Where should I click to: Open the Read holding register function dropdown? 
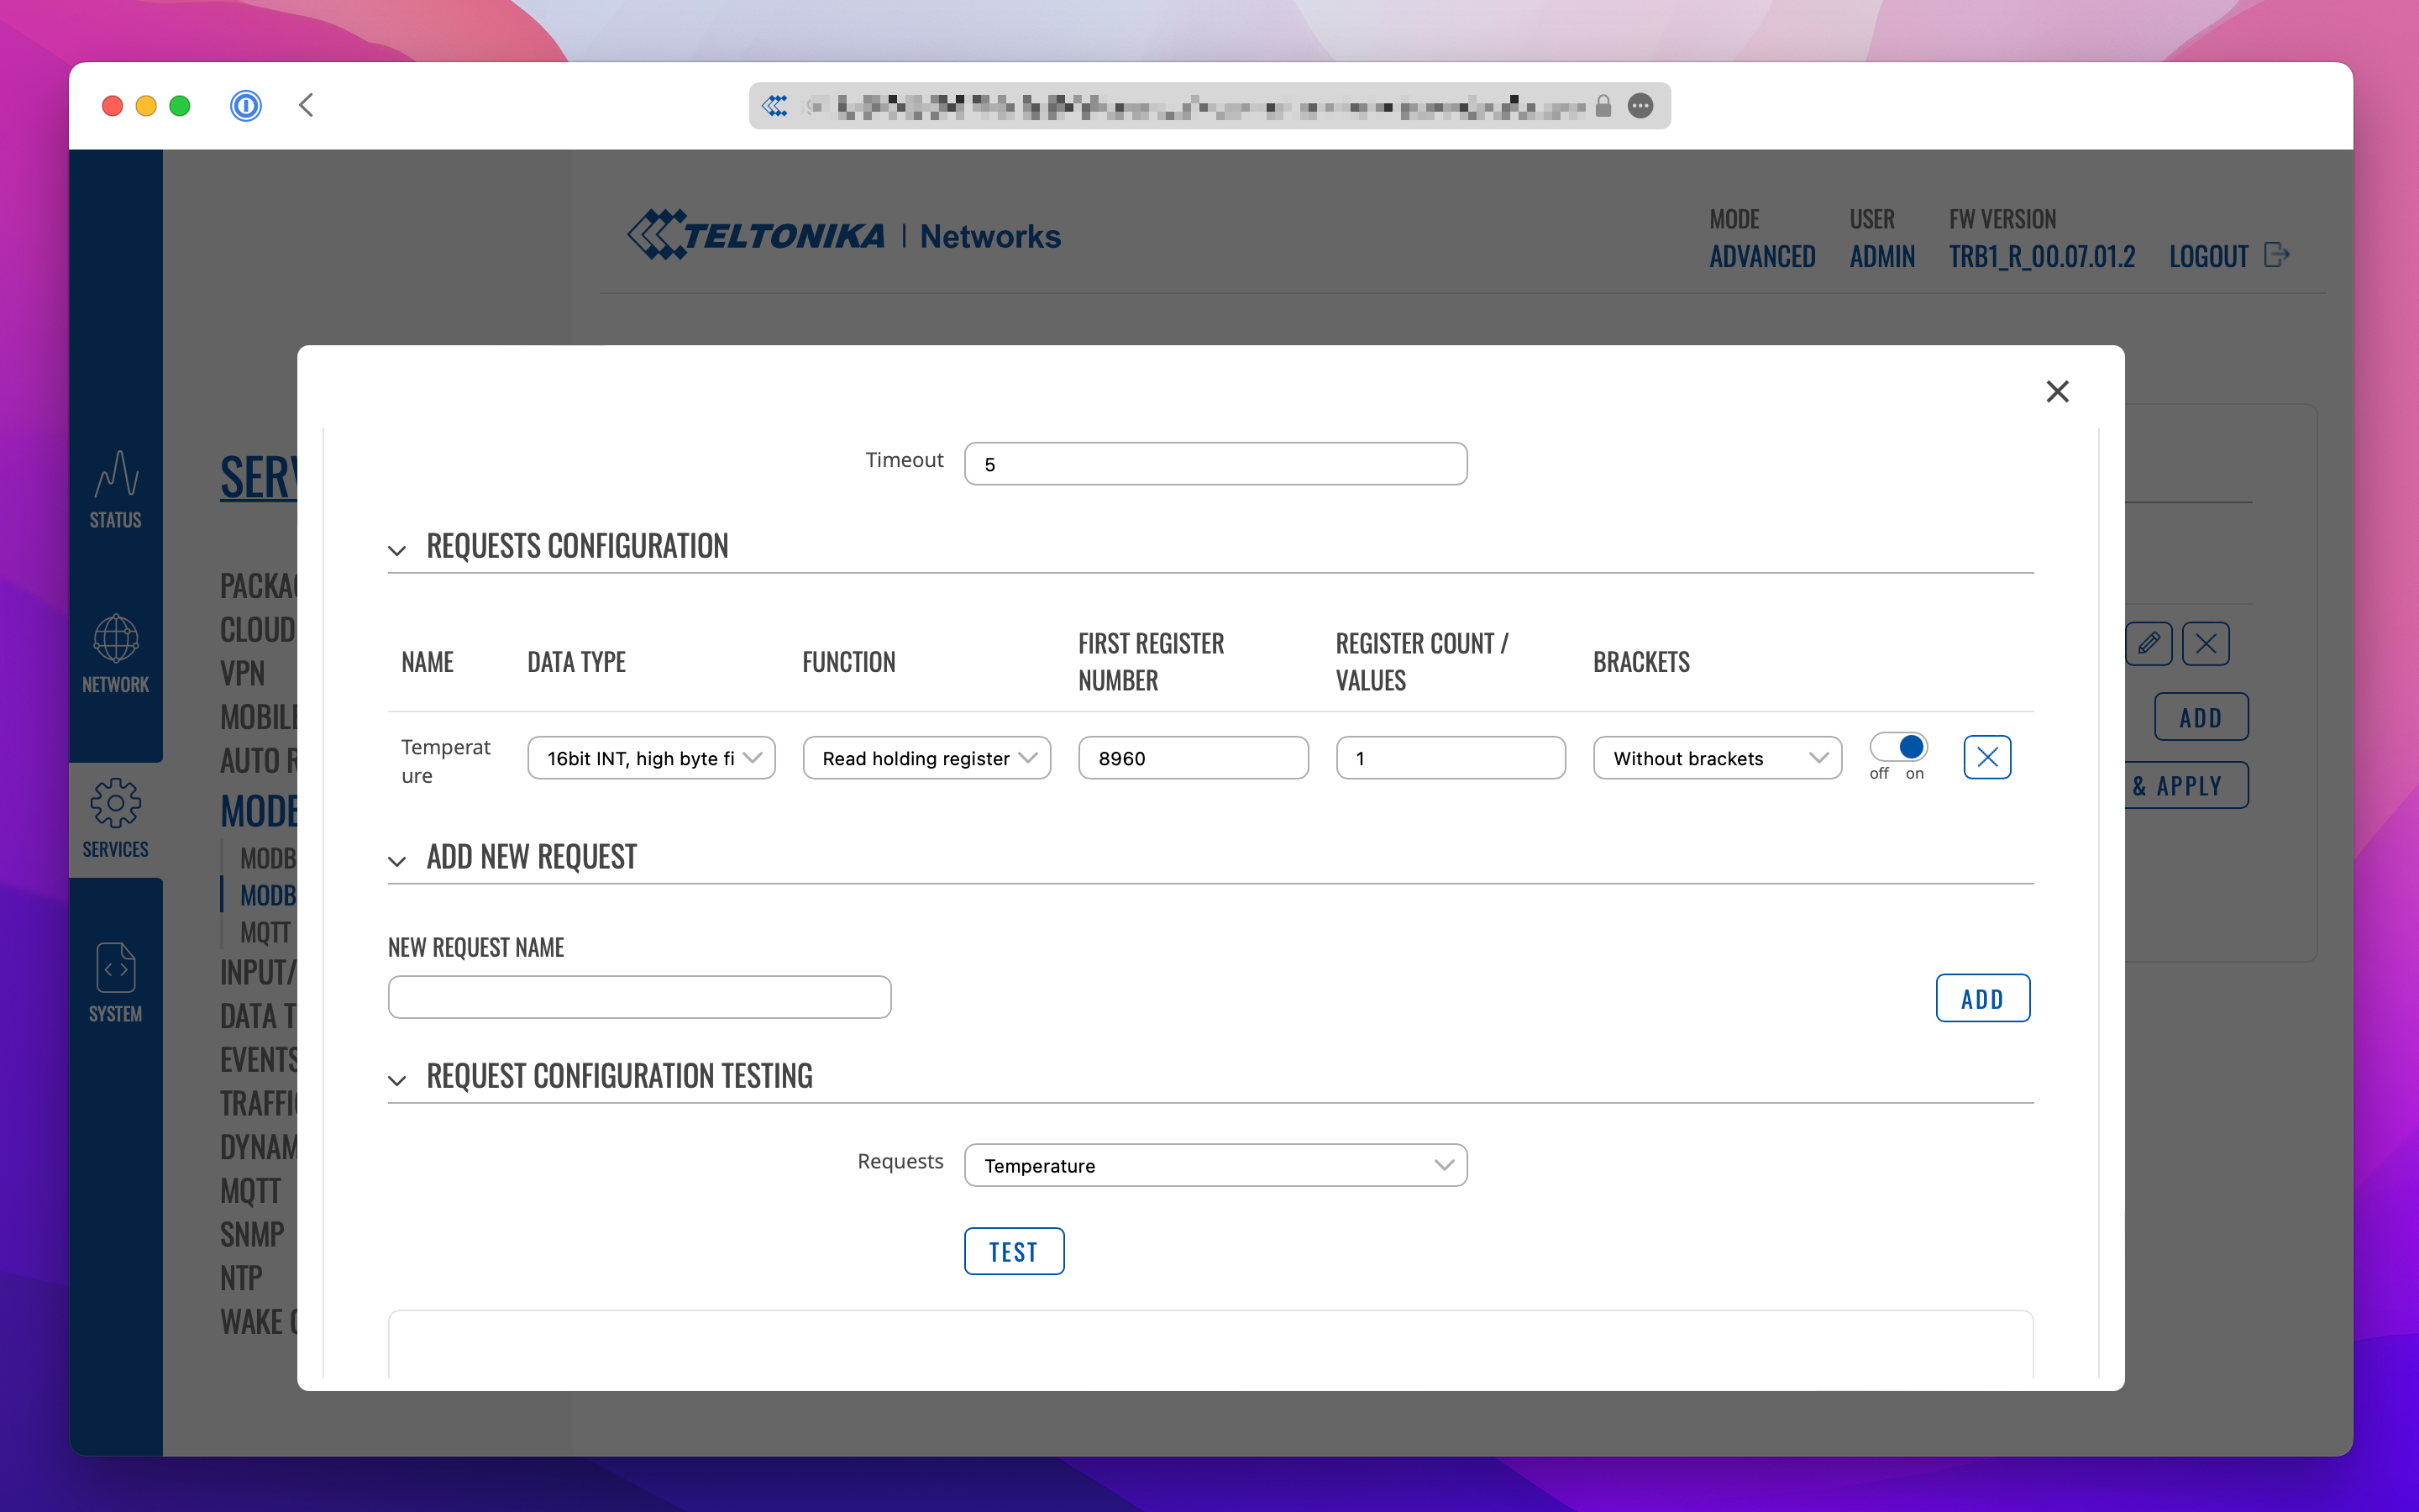[x=926, y=758]
